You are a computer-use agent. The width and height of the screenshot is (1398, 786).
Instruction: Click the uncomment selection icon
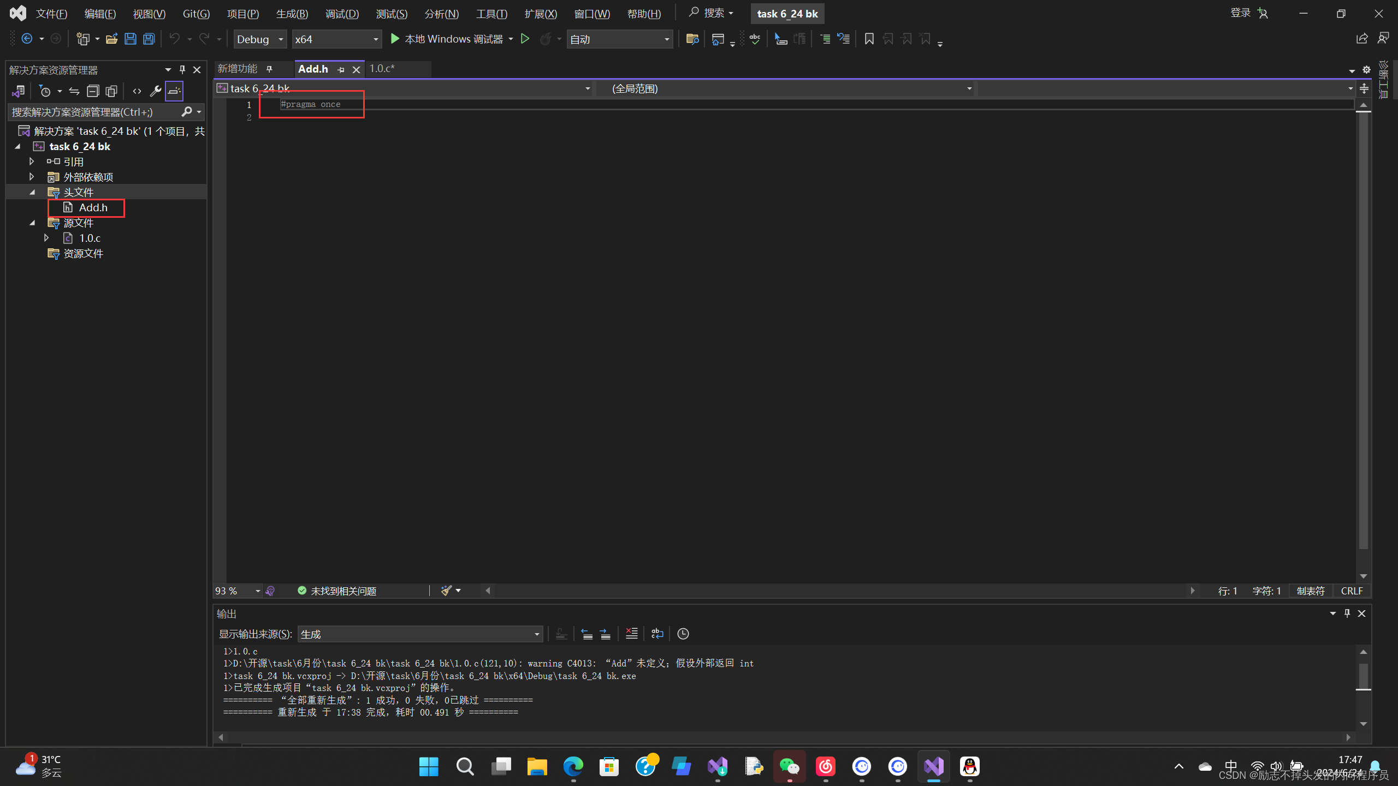(844, 39)
